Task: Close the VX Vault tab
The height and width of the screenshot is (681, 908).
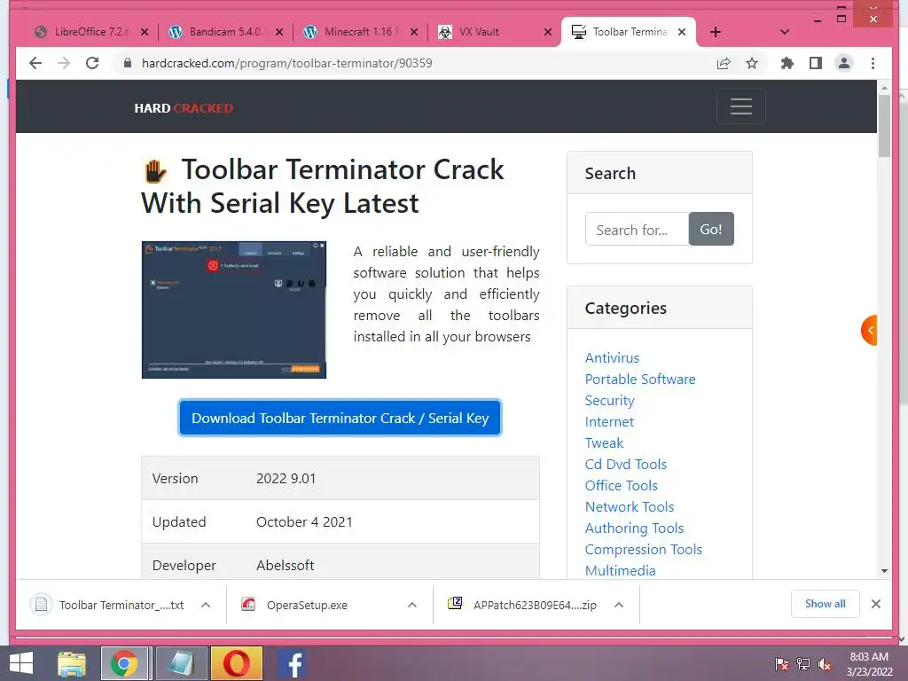Action: (548, 33)
